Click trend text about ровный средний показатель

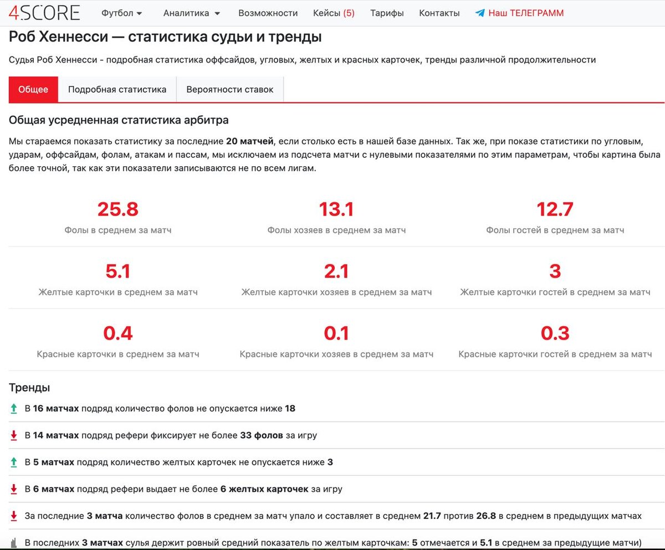(332, 542)
